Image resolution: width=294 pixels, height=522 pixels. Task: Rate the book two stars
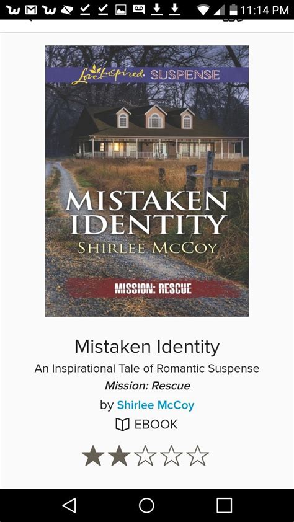click(119, 456)
